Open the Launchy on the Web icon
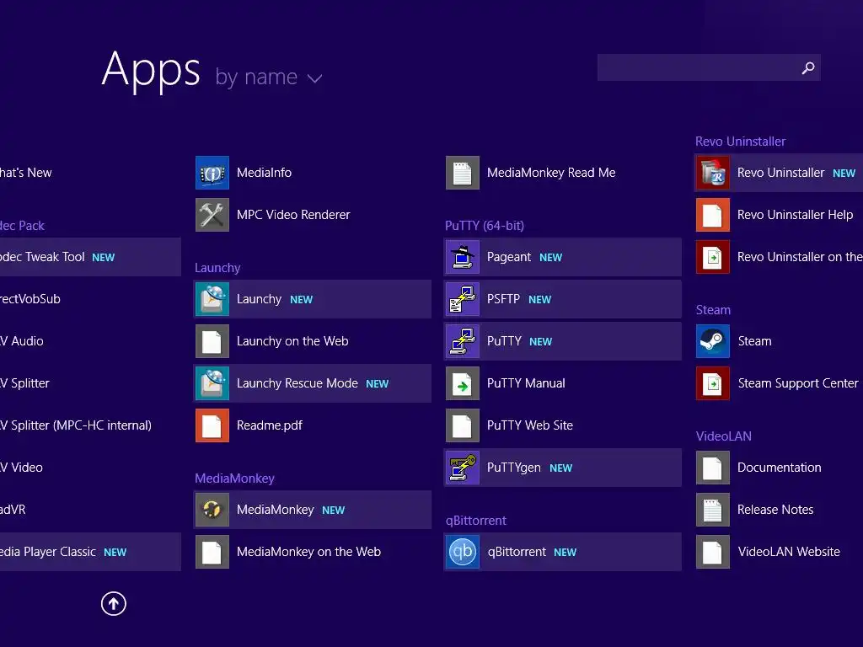The width and height of the screenshot is (863, 647). 212,341
